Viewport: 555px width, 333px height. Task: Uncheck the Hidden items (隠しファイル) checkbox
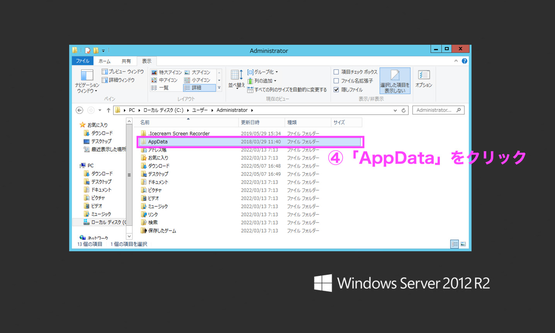pos(336,90)
